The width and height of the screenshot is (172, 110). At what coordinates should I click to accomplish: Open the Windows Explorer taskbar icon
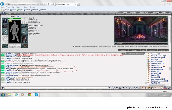coord(9,95)
